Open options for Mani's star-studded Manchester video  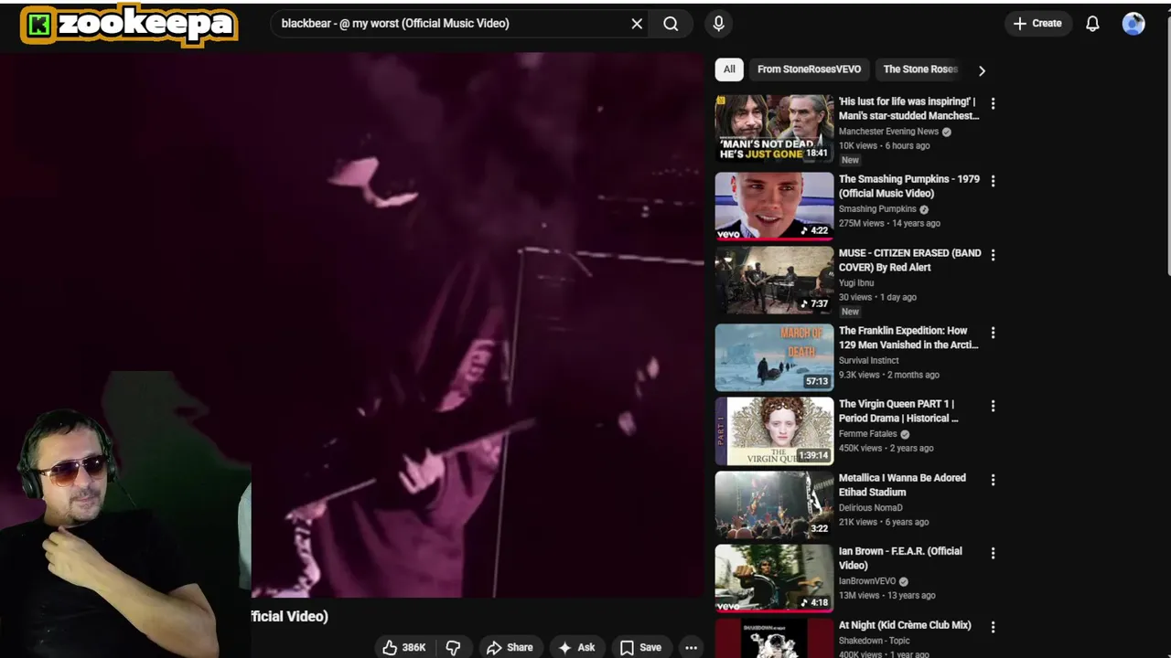[x=993, y=103]
